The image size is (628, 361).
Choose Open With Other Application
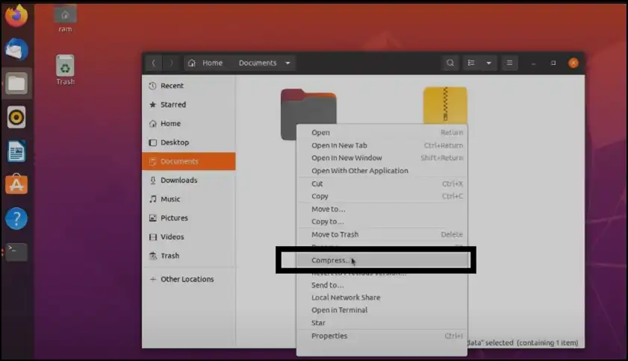(x=382, y=171)
